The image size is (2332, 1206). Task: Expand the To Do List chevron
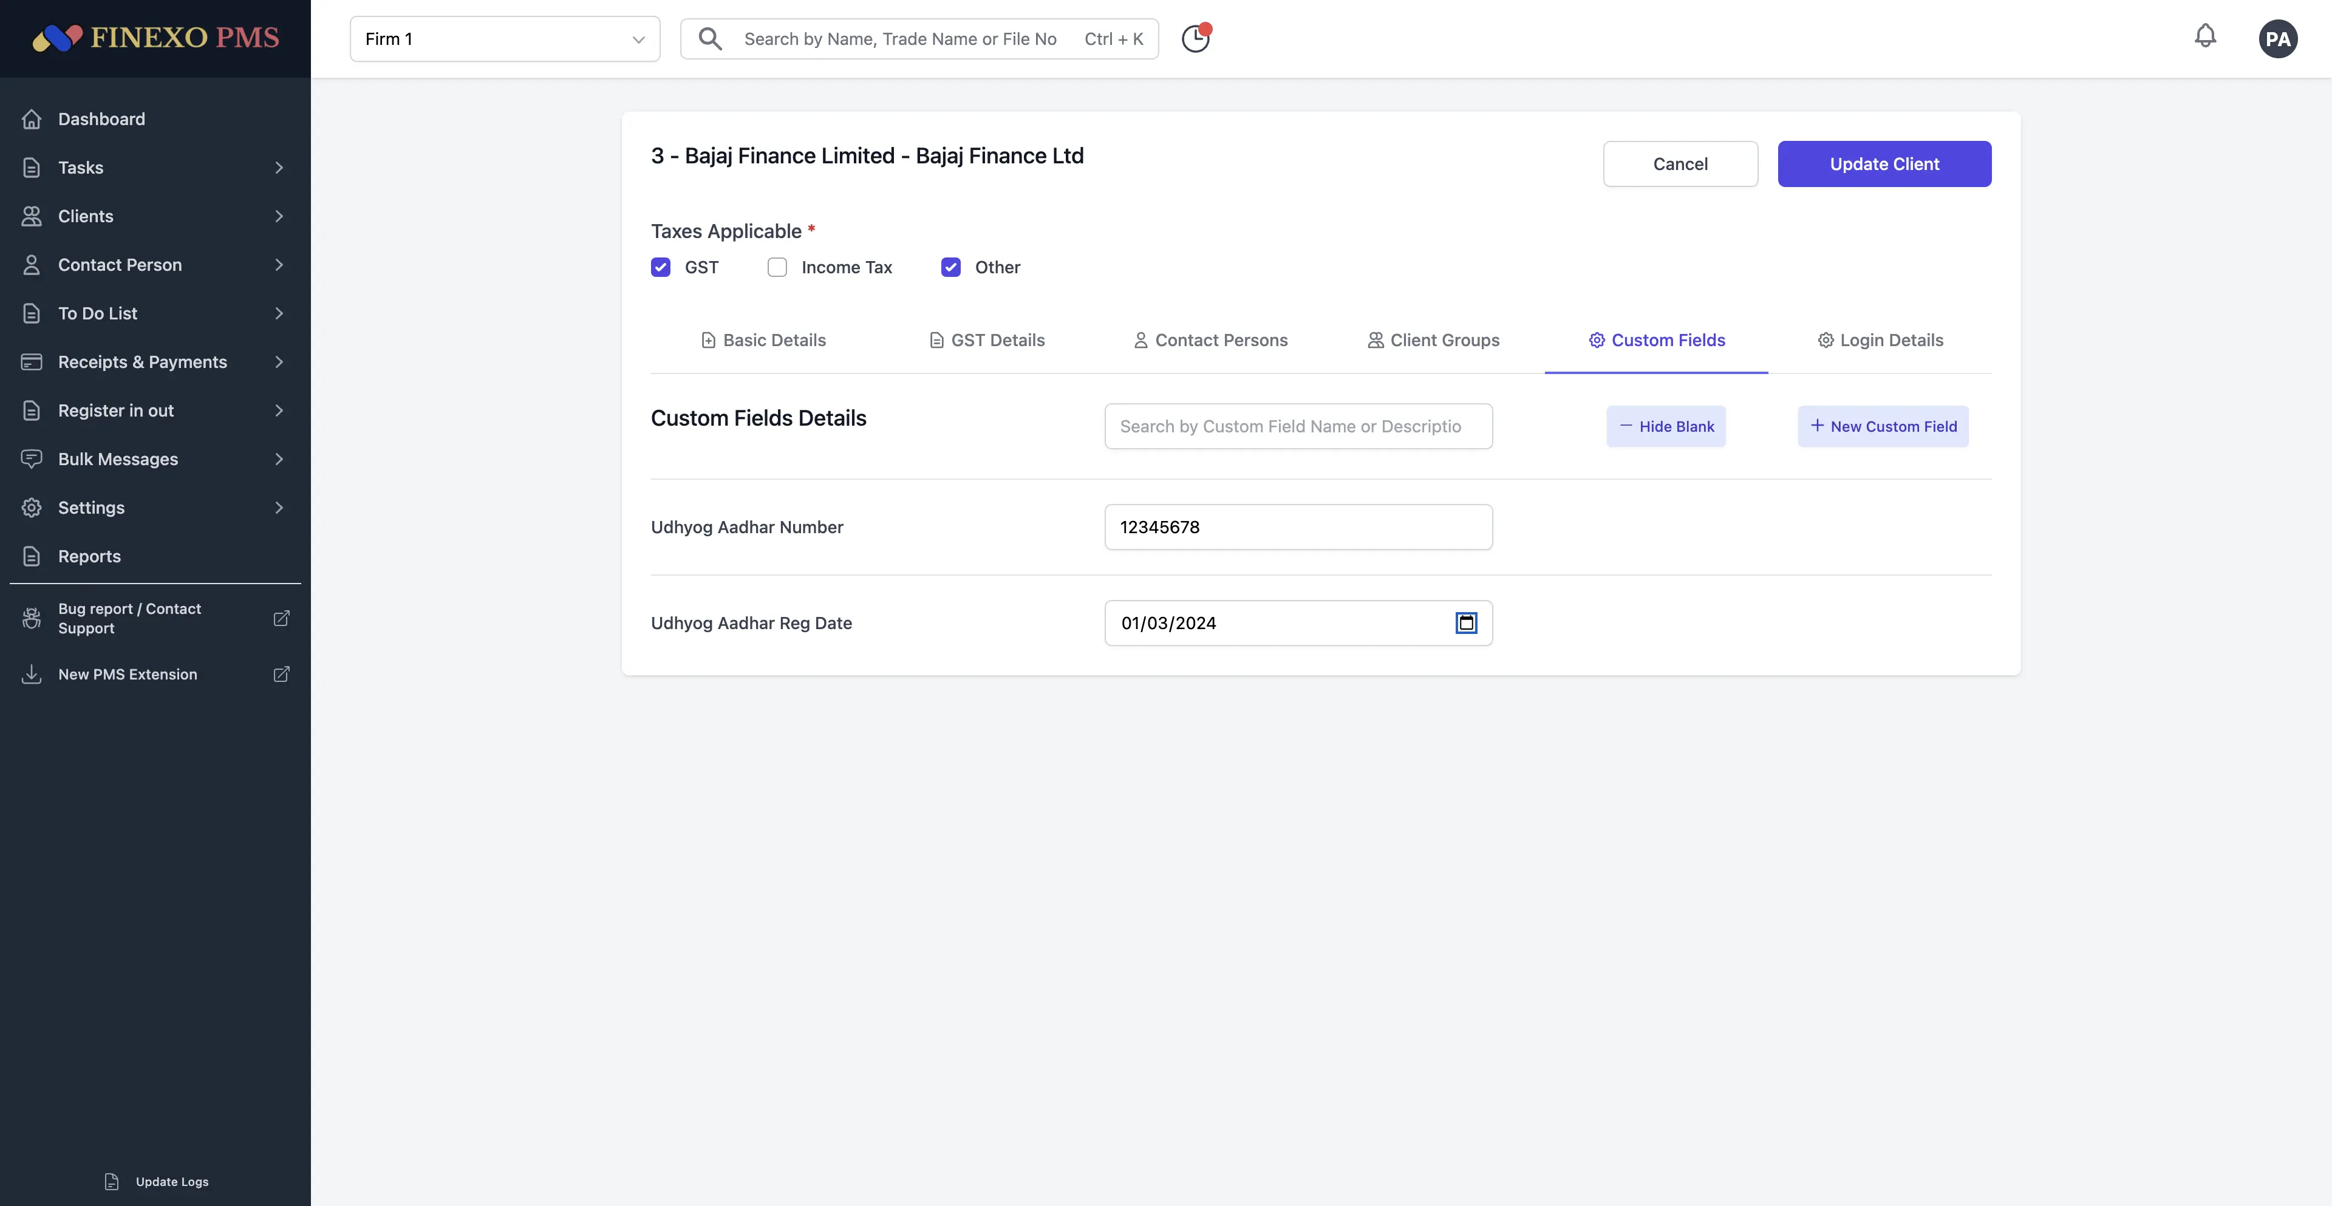coord(279,313)
